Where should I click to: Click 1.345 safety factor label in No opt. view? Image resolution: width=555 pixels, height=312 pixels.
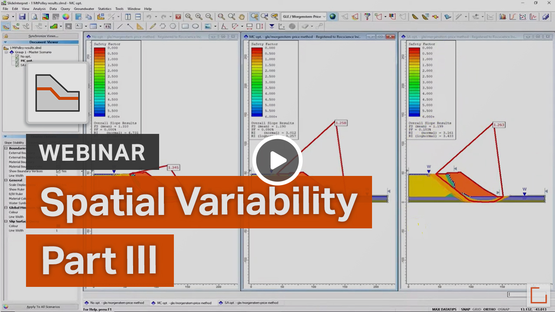click(173, 167)
